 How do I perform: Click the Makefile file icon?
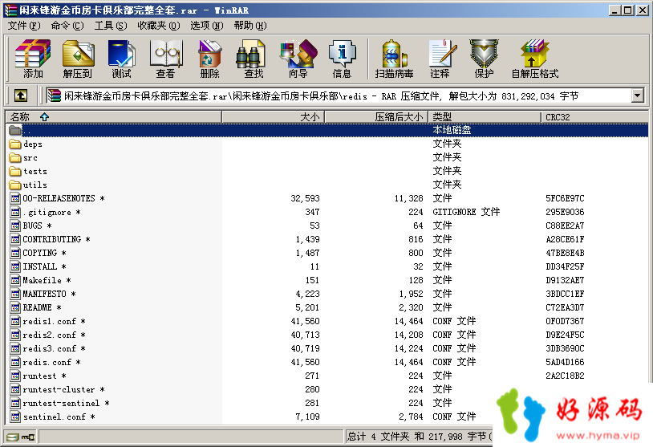click(x=15, y=280)
